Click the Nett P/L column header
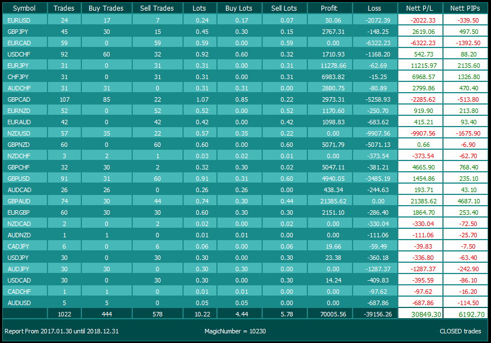Image resolution: width=491 pixels, height=343 pixels. click(x=420, y=8)
